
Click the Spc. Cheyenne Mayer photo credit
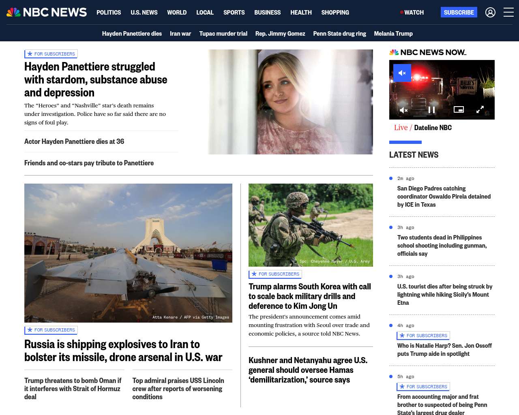click(x=335, y=261)
